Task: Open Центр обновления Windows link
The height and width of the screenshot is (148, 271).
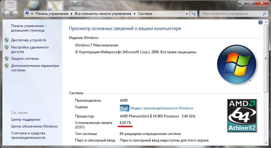Action: [34, 126]
